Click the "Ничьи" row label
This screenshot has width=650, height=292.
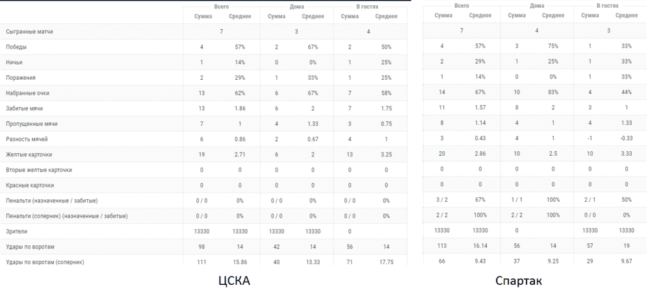click(15, 62)
